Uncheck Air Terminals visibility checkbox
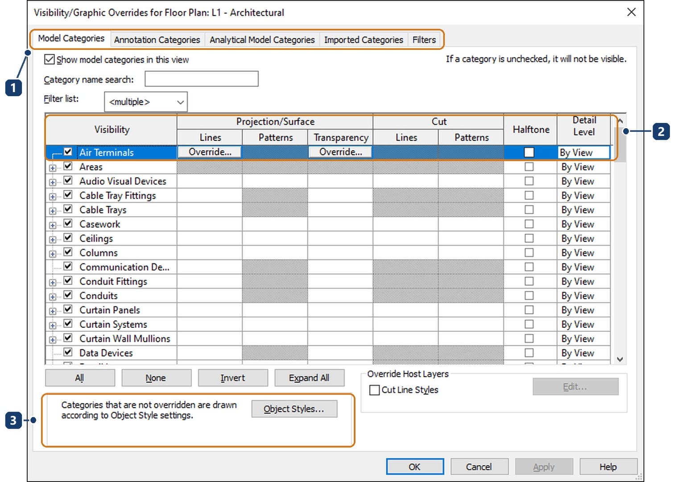Viewport: 678px width, 482px height. coord(68,152)
